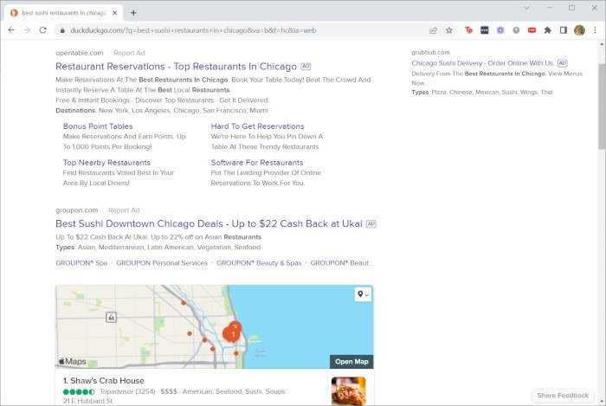Open the GROUPON Spa sitelink
Viewport: 606px width, 406px height.
pos(81,263)
